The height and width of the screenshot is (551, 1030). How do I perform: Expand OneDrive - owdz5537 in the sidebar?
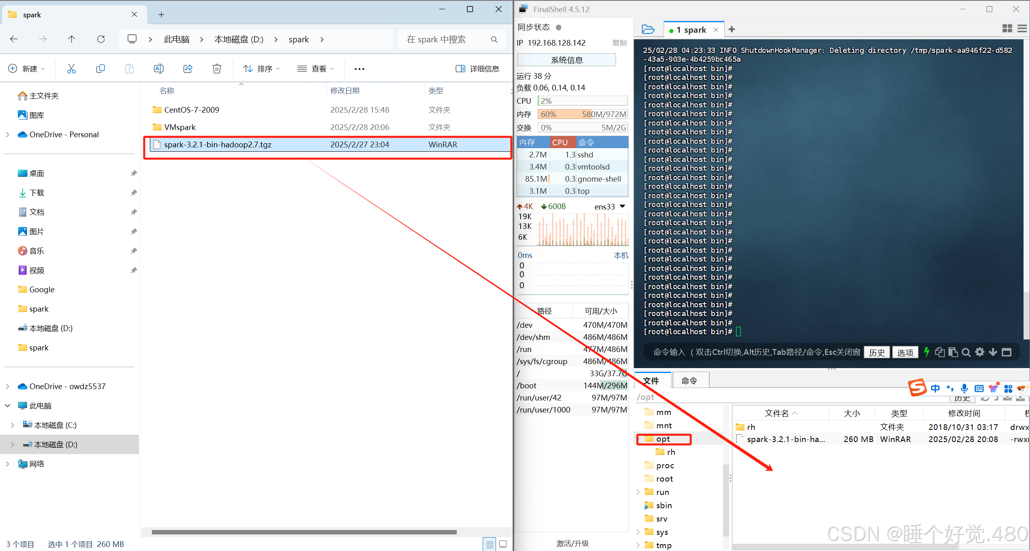pyautogui.click(x=7, y=386)
